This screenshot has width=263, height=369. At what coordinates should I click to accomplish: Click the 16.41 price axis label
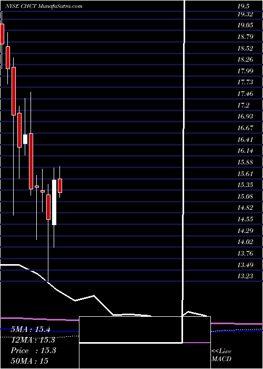[245, 140]
